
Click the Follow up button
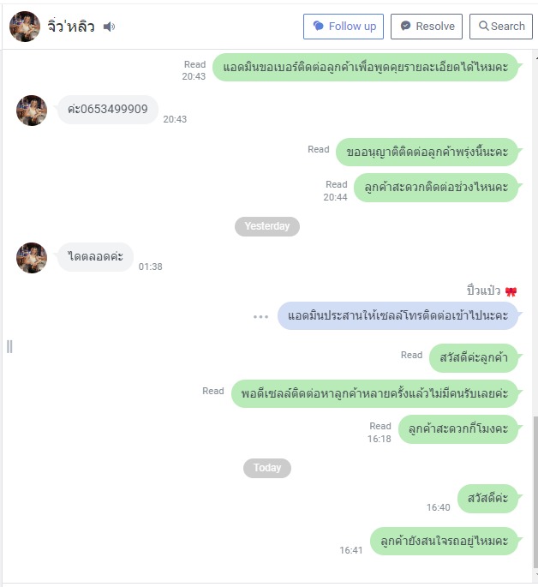pyautogui.click(x=343, y=27)
